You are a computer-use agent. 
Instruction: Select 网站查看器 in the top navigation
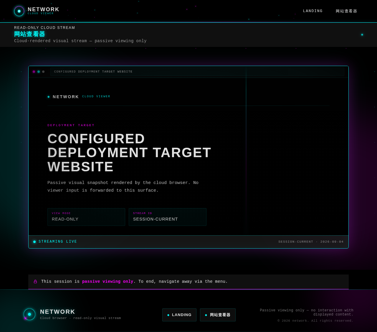[346, 11]
